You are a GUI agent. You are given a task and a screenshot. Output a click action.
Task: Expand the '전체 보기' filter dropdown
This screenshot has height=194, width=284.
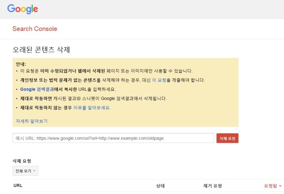click(x=25, y=171)
